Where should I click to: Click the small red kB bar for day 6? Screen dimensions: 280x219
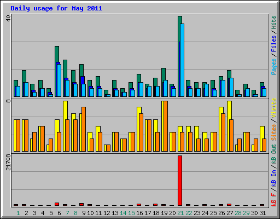coord(57,204)
